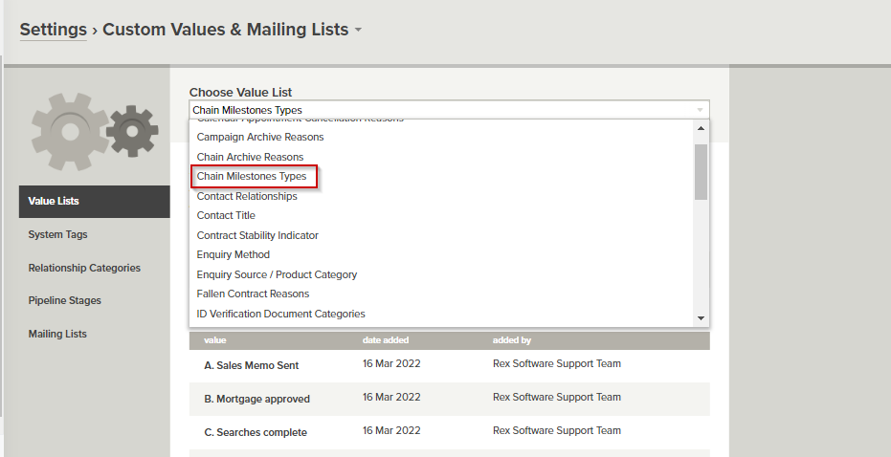
Task: Select Campaign Archive Reasons from list
Action: [x=260, y=137]
